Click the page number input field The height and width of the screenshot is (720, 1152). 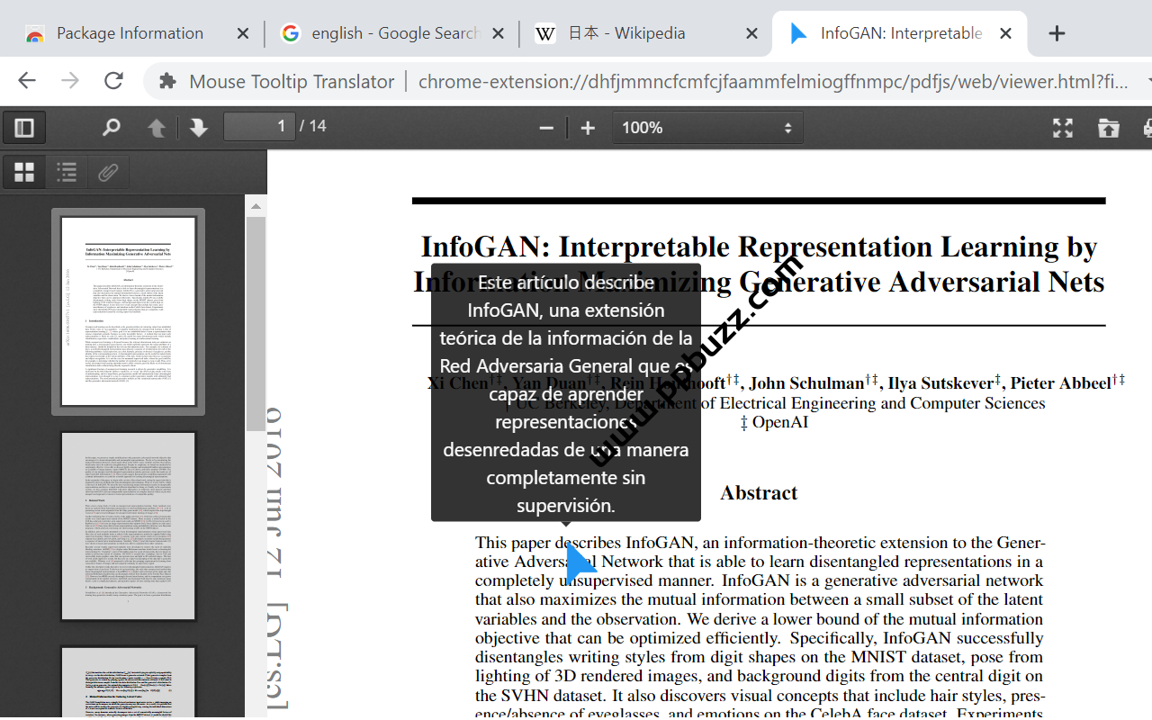(x=259, y=126)
